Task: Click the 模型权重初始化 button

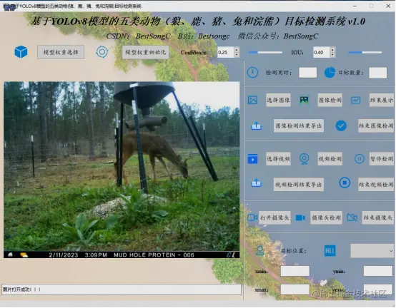Action: tap(146, 52)
